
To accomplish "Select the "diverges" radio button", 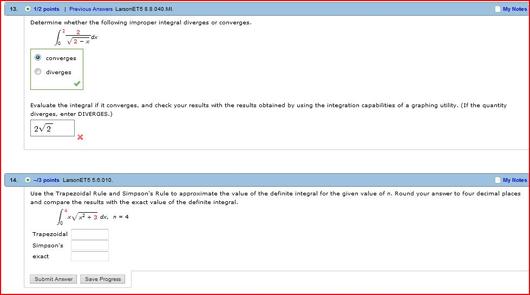I will tap(38, 72).
